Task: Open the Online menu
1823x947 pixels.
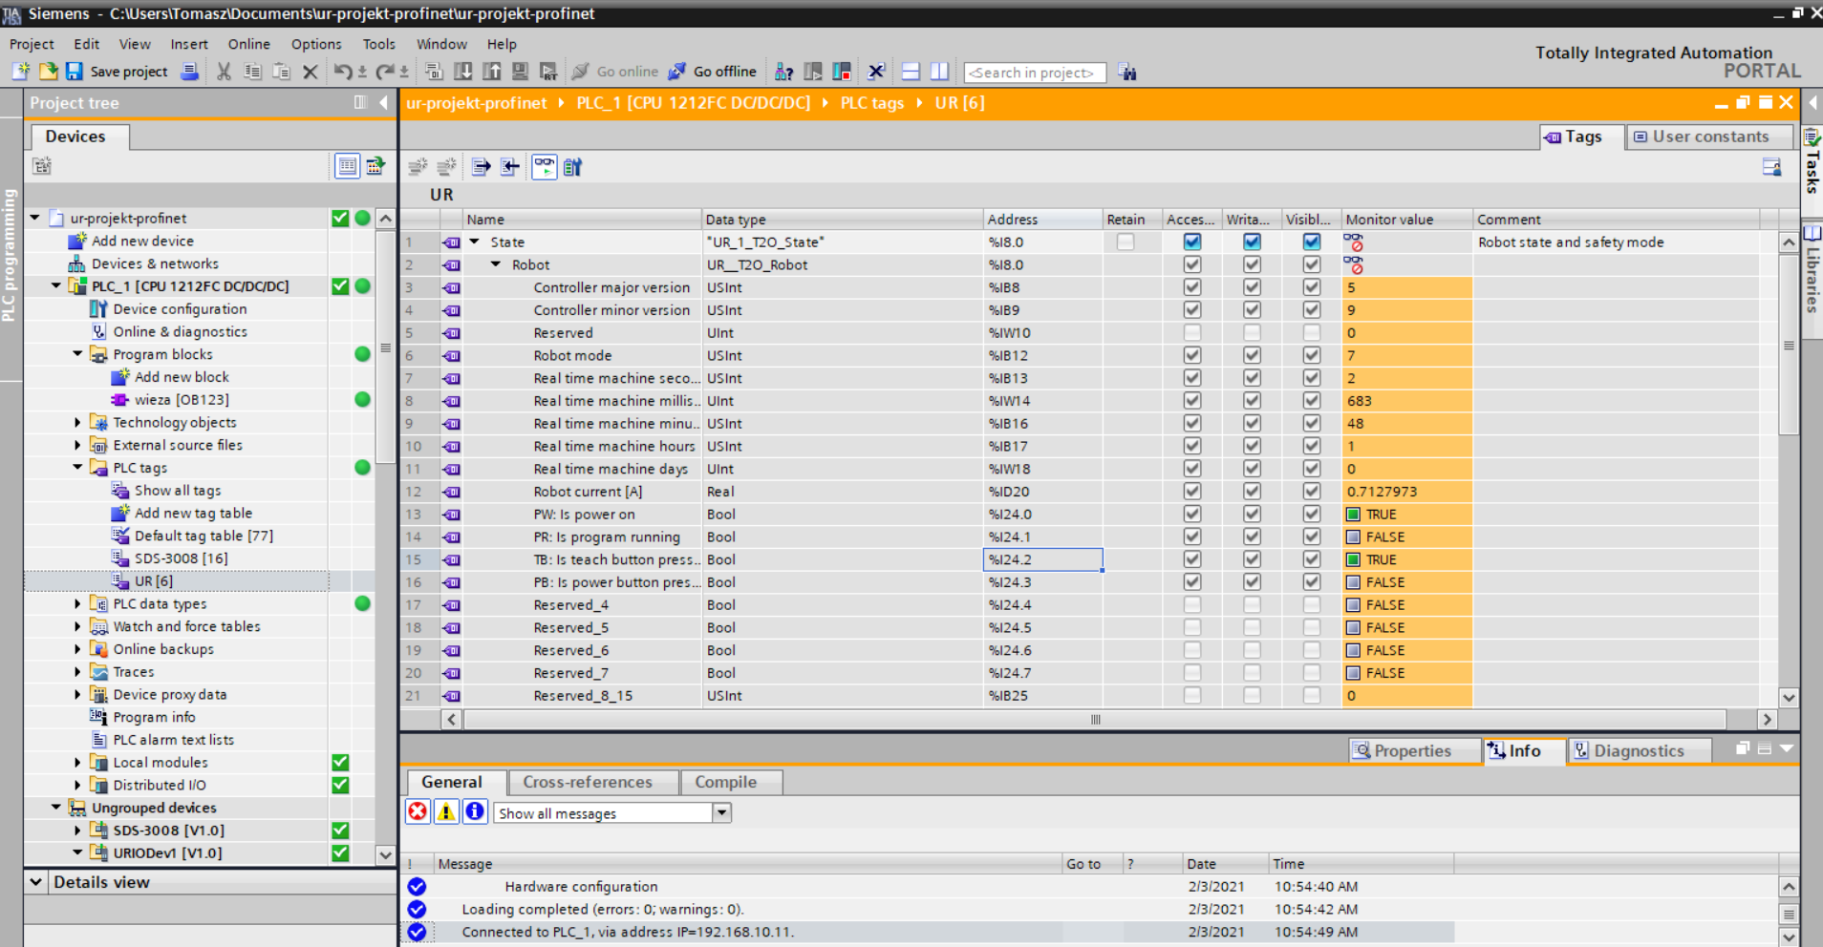Action: [249, 44]
